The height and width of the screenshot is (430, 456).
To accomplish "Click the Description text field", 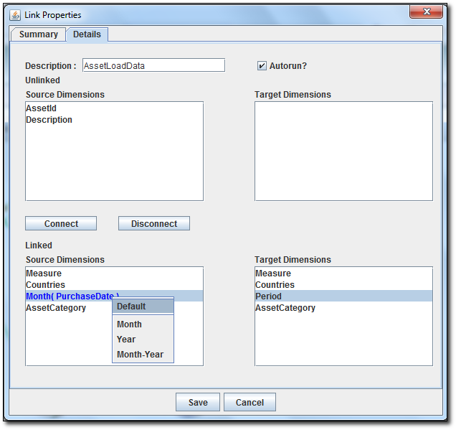I will [x=153, y=65].
